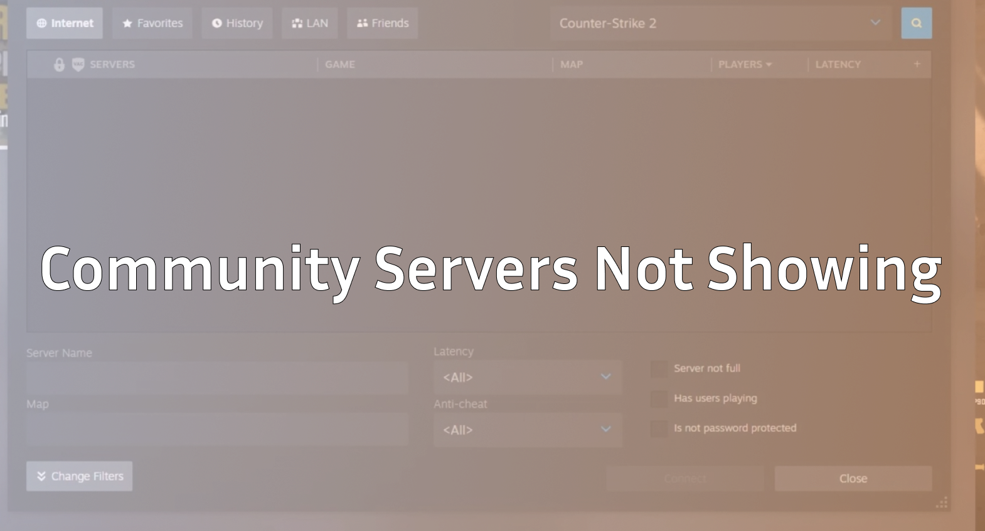Click the plus icon to add column
This screenshot has height=531, width=985.
point(917,64)
